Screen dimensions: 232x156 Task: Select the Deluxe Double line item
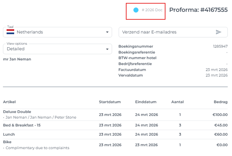17,112
